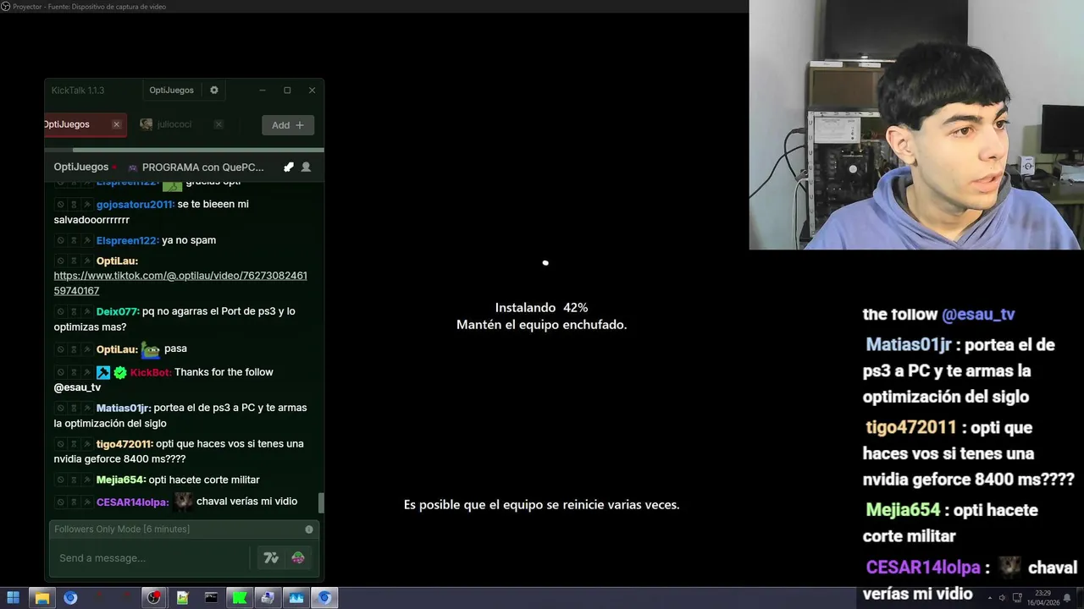
Task: Open the first browser icon on the taskbar
Action: pos(70,598)
